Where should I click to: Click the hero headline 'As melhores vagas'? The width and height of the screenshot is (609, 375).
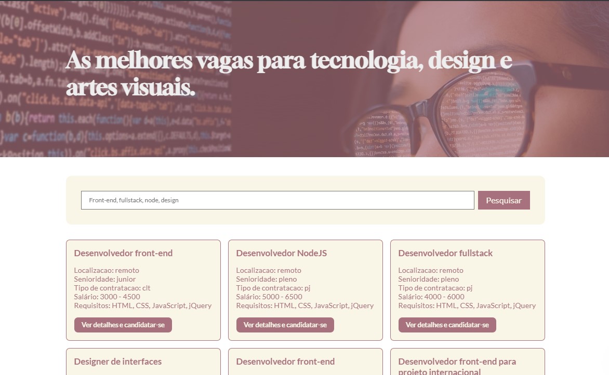(289, 74)
